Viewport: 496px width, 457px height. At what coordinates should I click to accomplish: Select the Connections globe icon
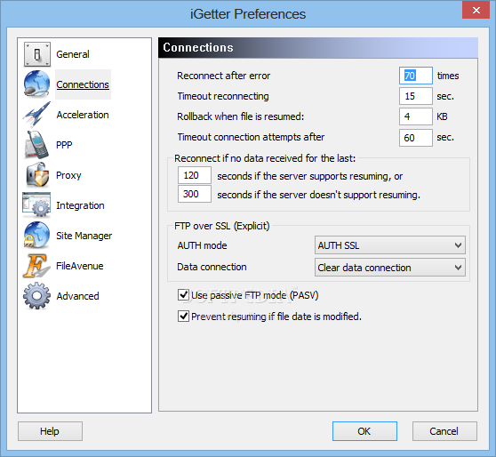click(37, 84)
